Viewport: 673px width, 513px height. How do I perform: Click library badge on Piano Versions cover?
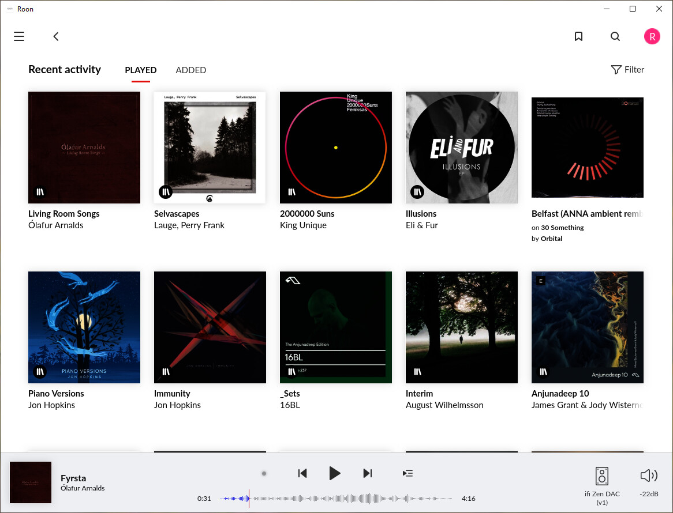point(40,372)
